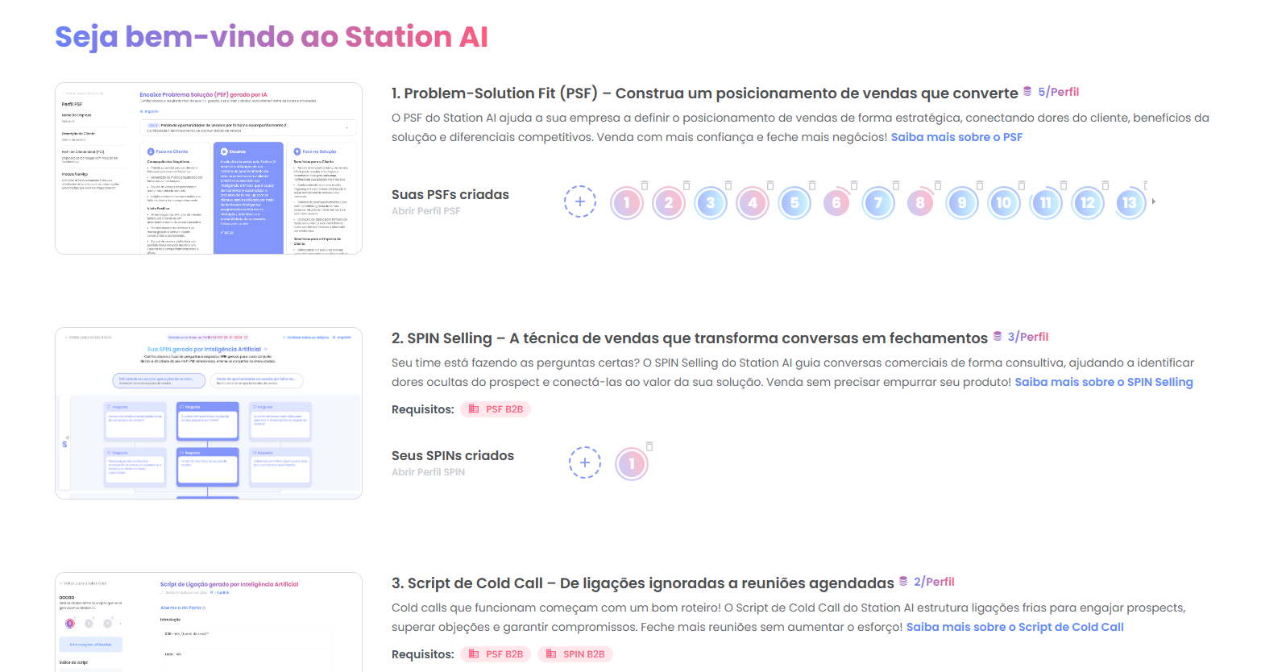Add a new PSF with the plus button
This screenshot has width=1286, height=672.
tap(580, 201)
